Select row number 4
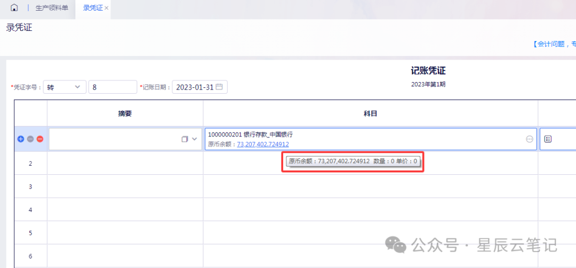Screen dimensions: 576x268 tap(30, 209)
